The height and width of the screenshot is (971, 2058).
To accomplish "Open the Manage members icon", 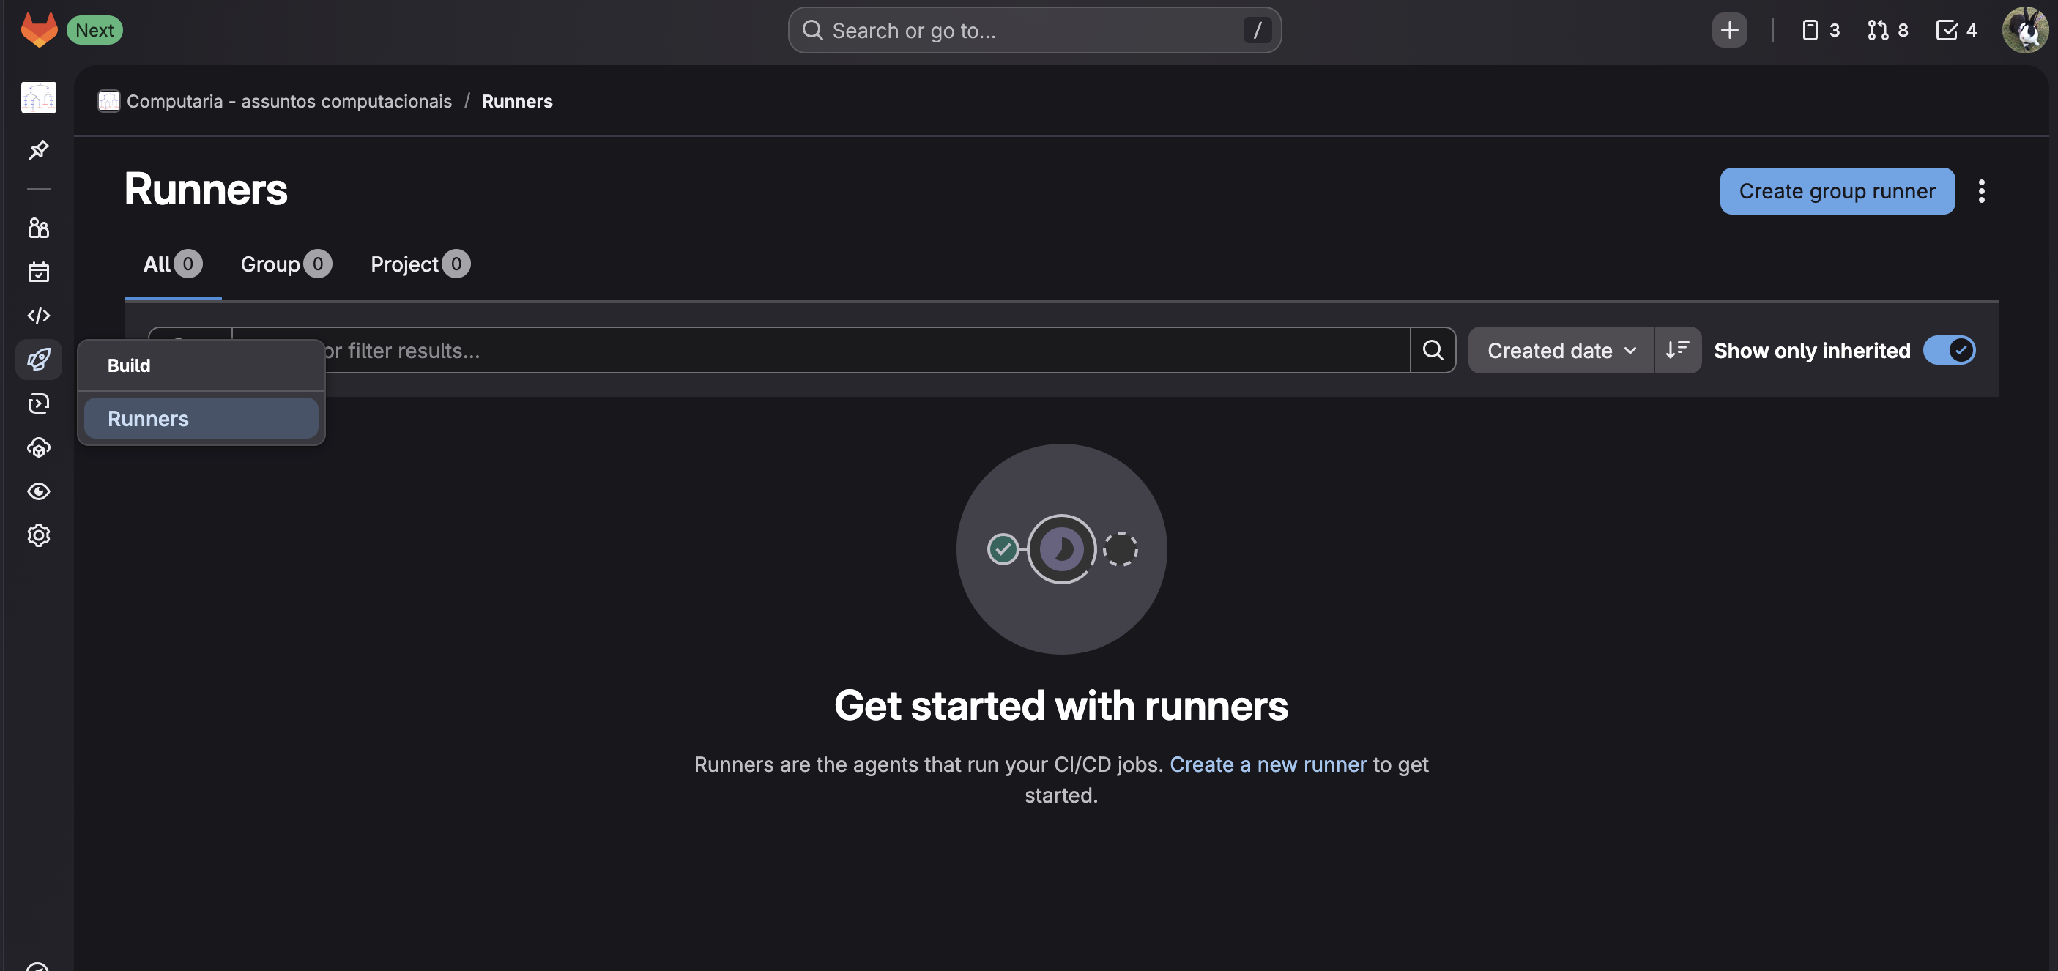I will (38, 228).
